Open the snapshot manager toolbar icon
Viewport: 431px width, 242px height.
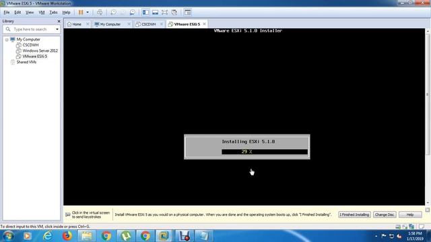[132, 12]
